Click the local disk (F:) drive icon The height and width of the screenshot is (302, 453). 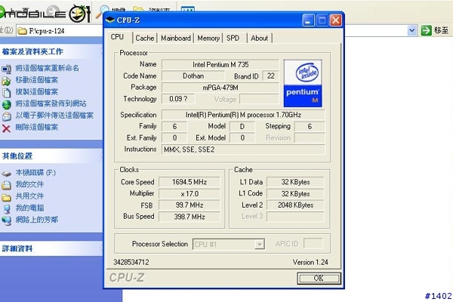click(x=6, y=174)
